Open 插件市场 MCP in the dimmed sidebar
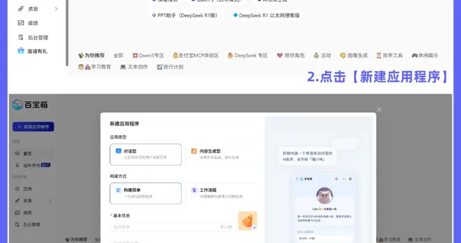The height and width of the screenshot is (243, 461). [33, 165]
